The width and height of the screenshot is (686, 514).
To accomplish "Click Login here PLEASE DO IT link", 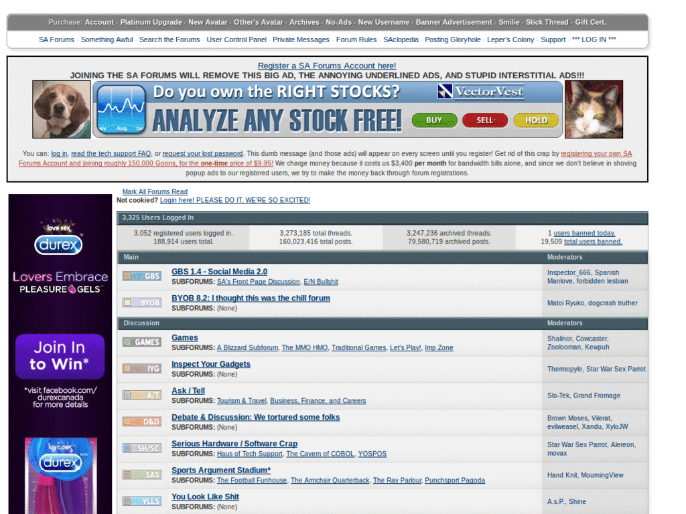I will click(235, 200).
